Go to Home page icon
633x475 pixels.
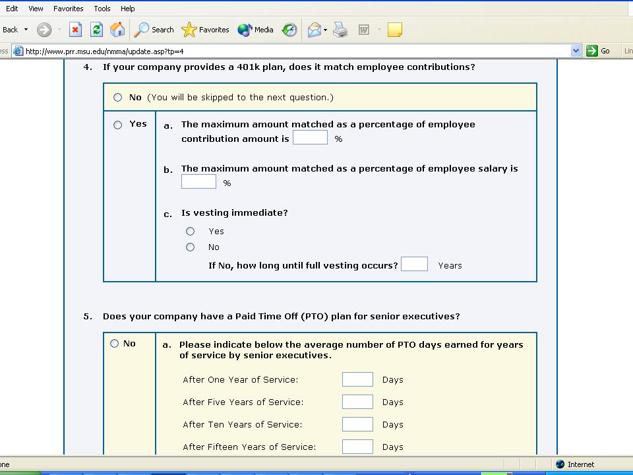(117, 30)
